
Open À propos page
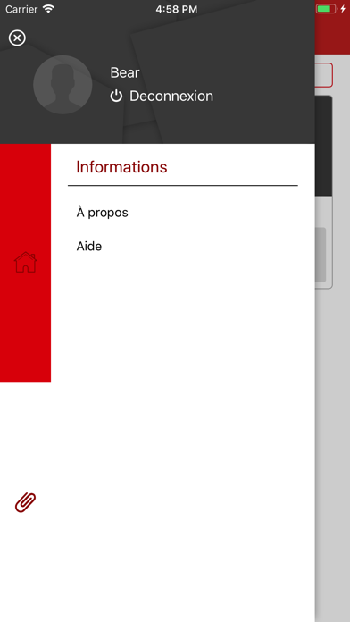click(103, 213)
